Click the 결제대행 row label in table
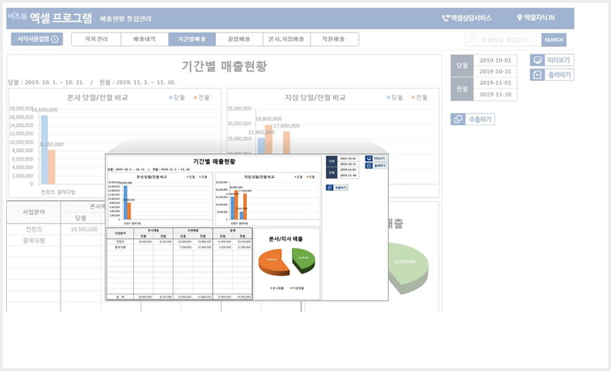This screenshot has height=371, width=611. tap(34, 241)
